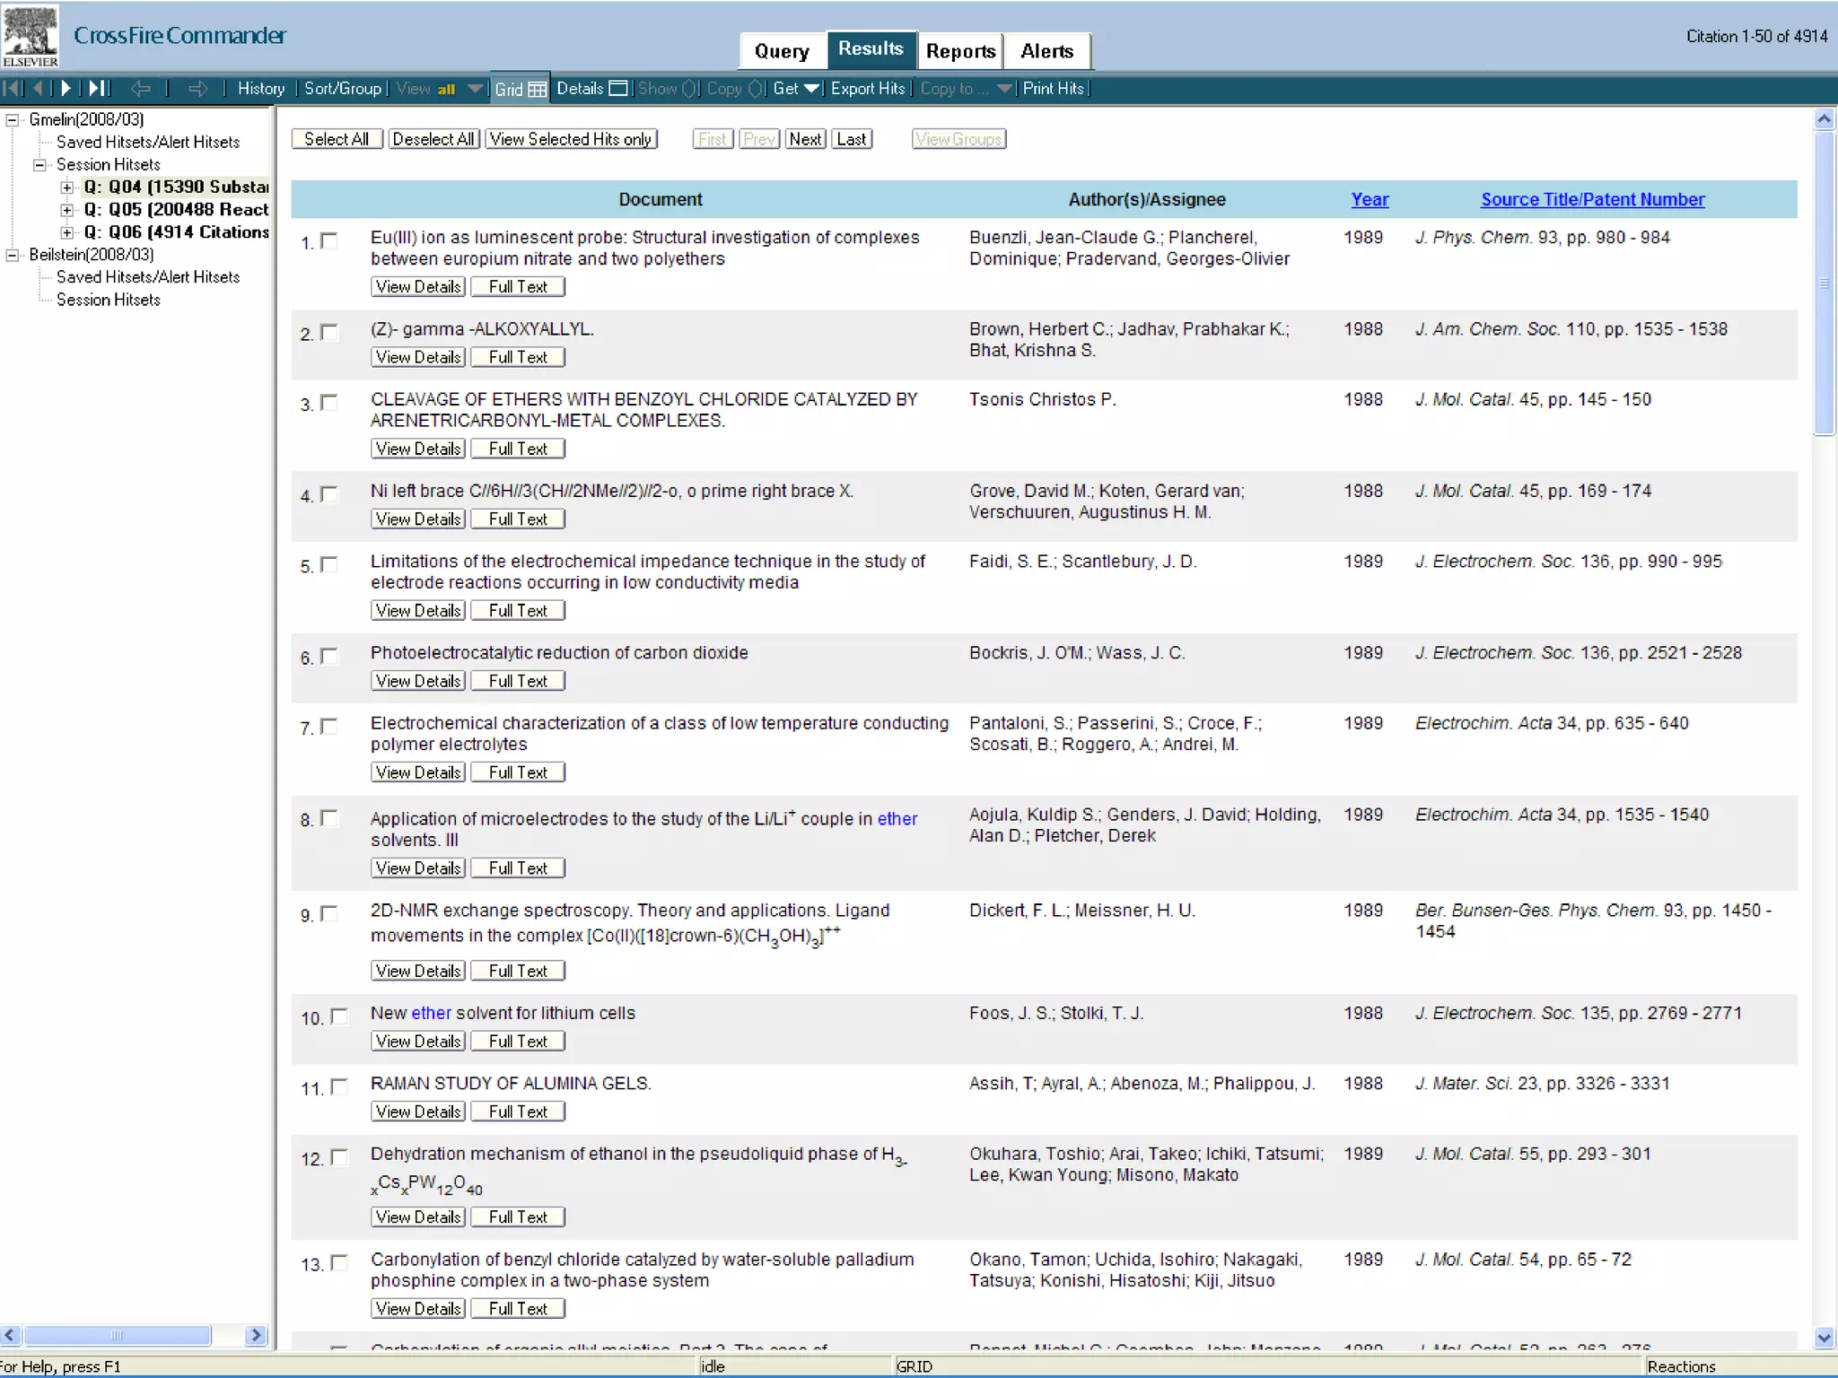This screenshot has width=1838, height=1378.
Task: Sort results by the Year column link
Action: (1370, 199)
